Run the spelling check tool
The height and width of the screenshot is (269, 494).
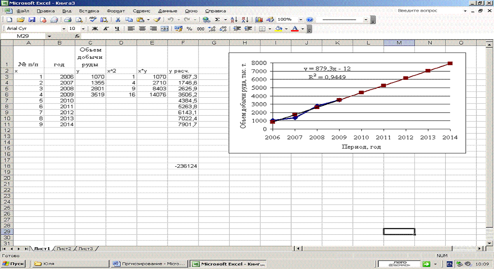click(92, 19)
